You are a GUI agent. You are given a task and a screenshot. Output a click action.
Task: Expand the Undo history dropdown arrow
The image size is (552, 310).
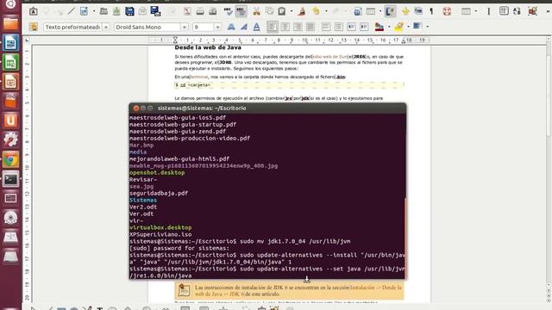(326, 11)
